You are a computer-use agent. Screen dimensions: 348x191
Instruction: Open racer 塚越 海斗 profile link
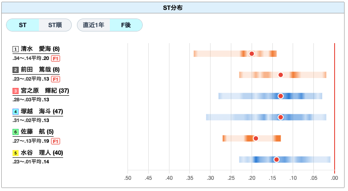click(x=42, y=111)
